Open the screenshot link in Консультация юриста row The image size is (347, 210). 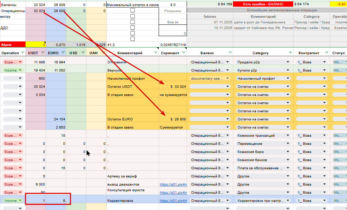coord(173,193)
